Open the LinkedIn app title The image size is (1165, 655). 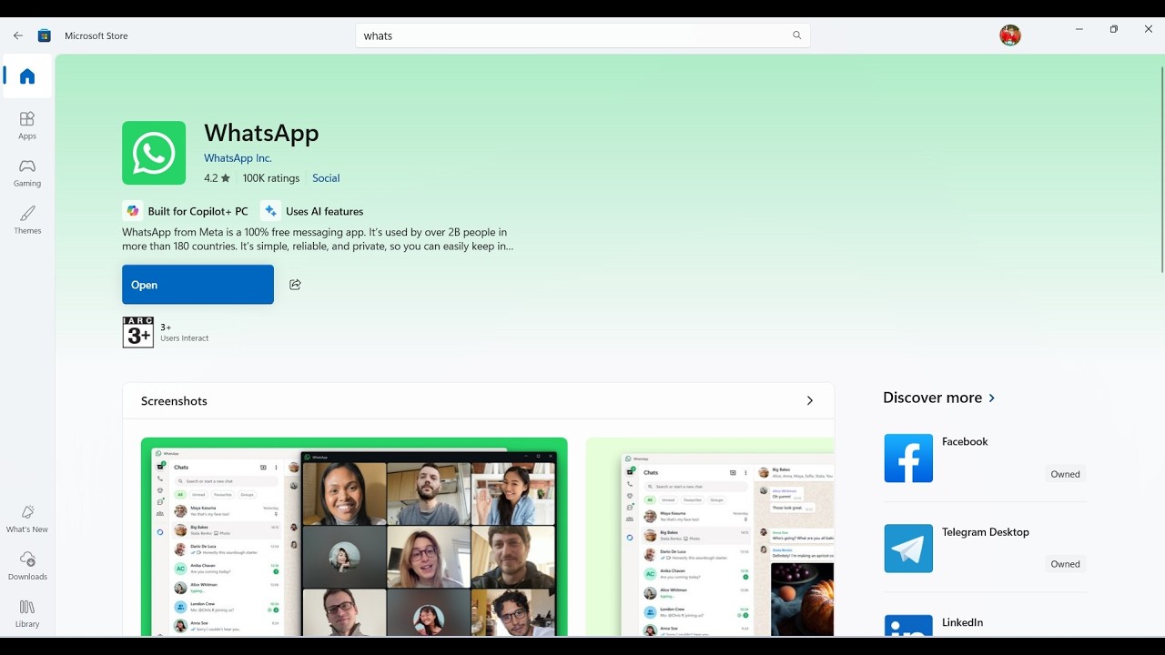coord(963,622)
